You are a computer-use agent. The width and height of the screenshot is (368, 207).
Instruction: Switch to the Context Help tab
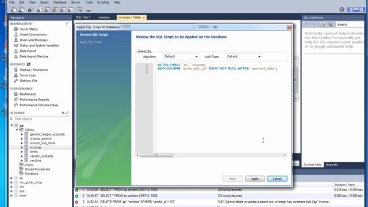(312, 165)
